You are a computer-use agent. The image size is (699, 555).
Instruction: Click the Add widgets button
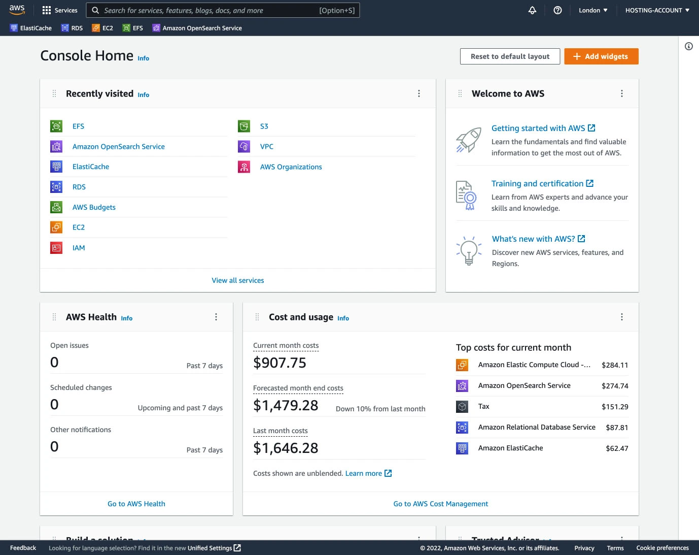(x=601, y=56)
